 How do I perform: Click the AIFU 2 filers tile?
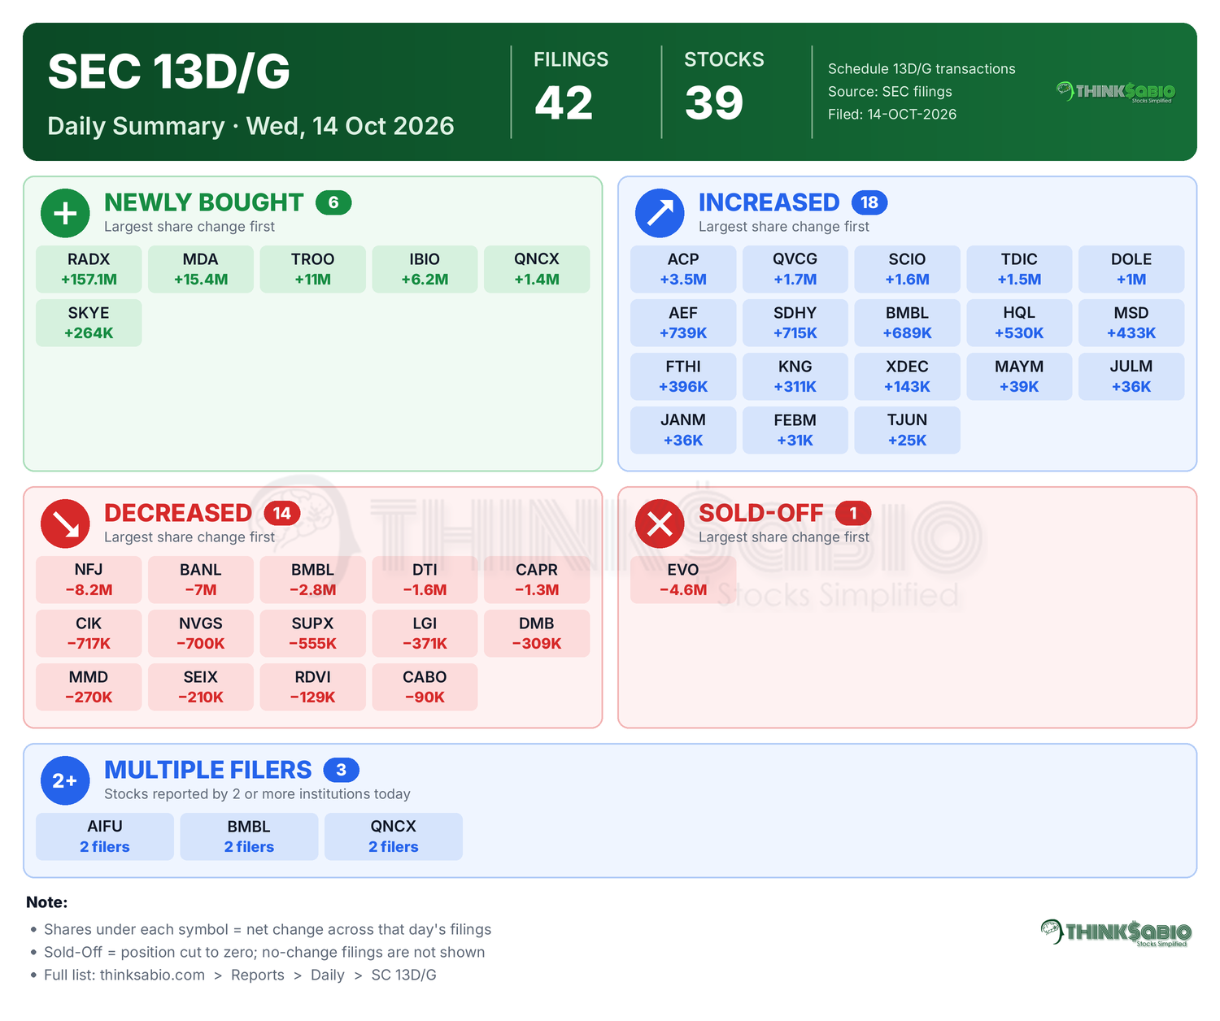(x=105, y=836)
